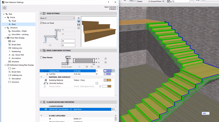
Task: Tick the Override Surfaces checkbox
Action: [x=97, y=83]
